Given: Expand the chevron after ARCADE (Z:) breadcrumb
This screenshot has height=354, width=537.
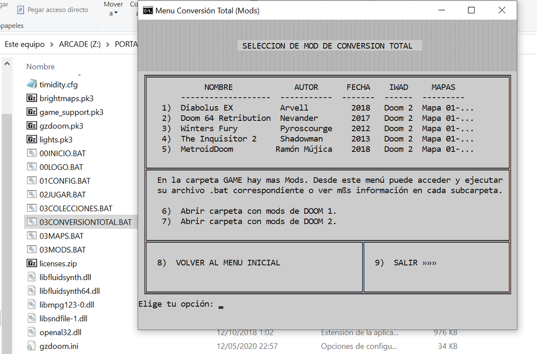Looking at the screenshot, I should coord(108,44).
